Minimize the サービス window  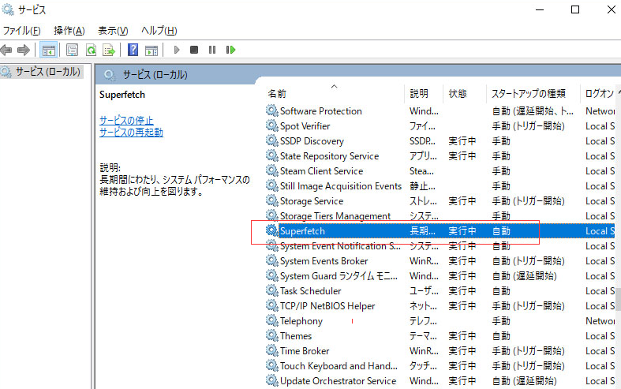[540, 9]
